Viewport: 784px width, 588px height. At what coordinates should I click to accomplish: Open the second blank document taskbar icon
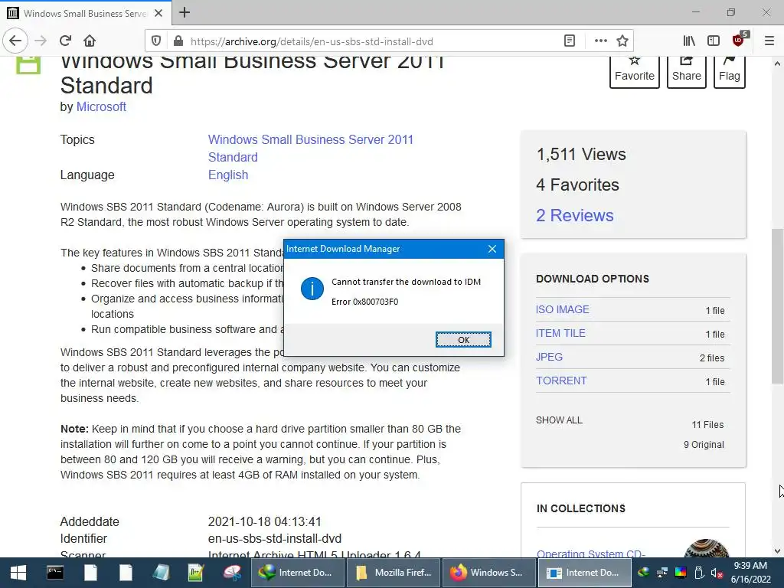[x=126, y=573]
